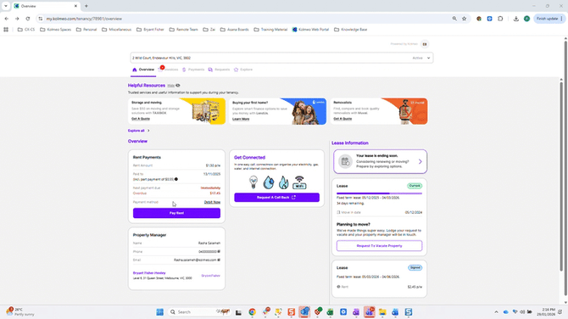Viewport: 568px width, 319px height.
Task: Click Get A Quote on Removalists card
Action: 342,119
